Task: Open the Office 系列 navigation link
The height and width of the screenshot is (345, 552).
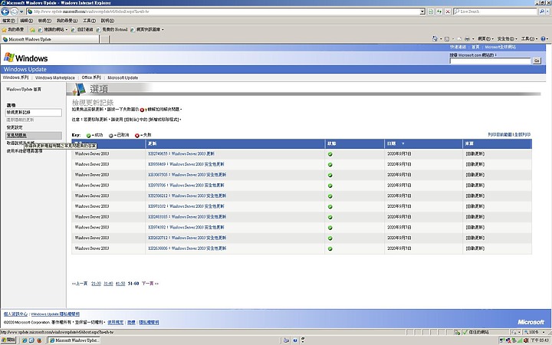Action: pyautogui.click(x=91, y=77)
